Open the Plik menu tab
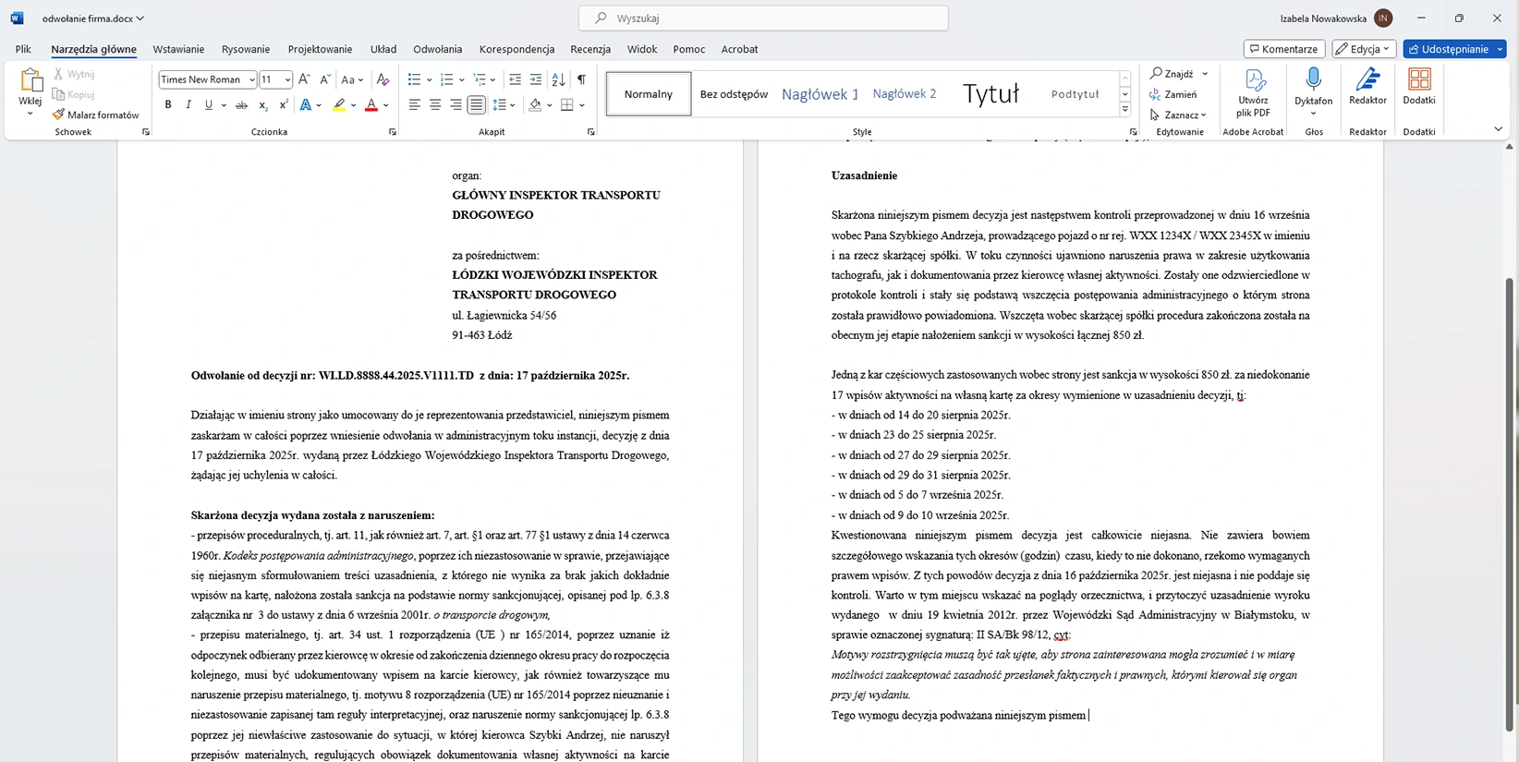Image resolution: width=1519 pixels, height=762 pixels. tap(23, 49)
